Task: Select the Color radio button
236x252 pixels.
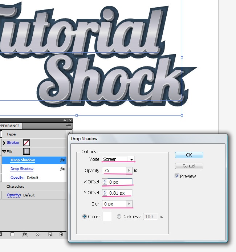Action: [x=85, y=216]
